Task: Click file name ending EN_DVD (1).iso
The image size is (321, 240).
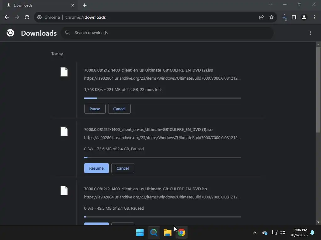Action: point(148,130)
